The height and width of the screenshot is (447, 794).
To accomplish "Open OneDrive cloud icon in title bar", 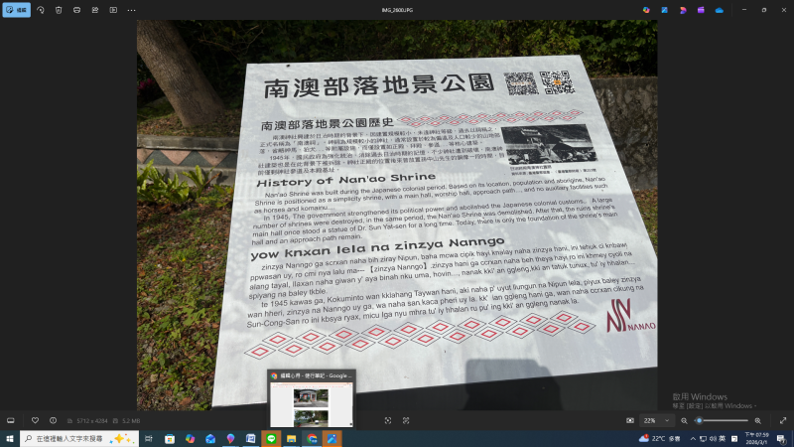I will [719, 10].
